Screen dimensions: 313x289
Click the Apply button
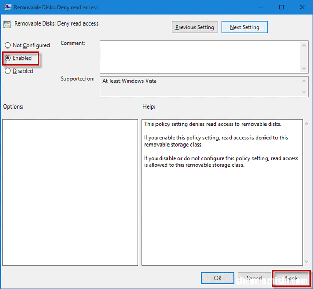coord(292,278)
